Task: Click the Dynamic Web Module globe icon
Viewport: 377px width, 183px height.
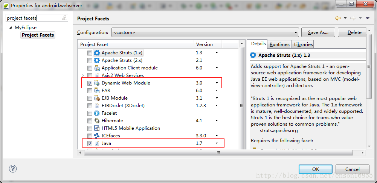Action: (97, 83)
